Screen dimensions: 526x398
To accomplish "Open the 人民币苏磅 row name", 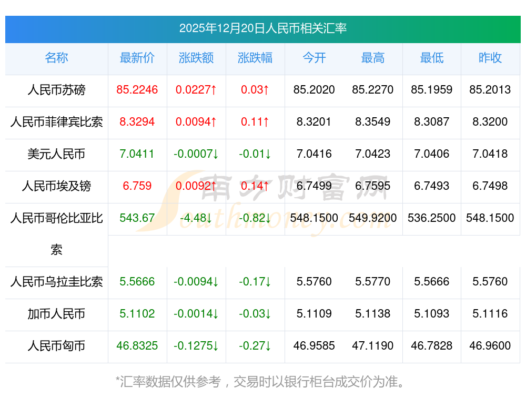I will tap(56, 90).
